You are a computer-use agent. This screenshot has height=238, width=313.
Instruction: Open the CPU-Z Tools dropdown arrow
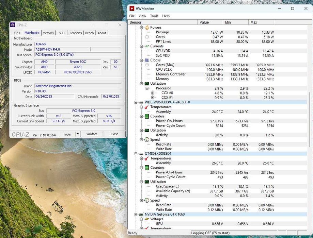click(x=78, y=134)
